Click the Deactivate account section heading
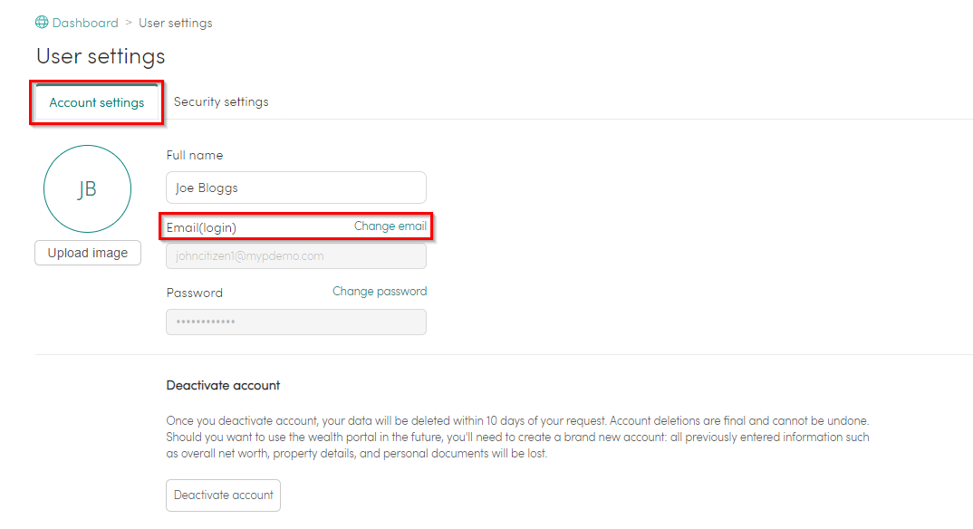This screenshot has height=529, width=973. point(224,385)
